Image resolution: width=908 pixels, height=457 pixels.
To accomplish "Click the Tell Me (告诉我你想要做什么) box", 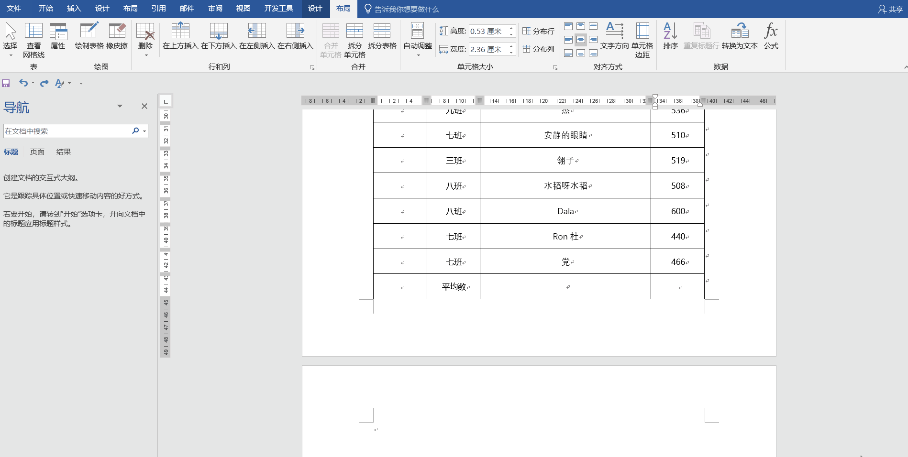I will pyautogui.click(x=402, y=9).
